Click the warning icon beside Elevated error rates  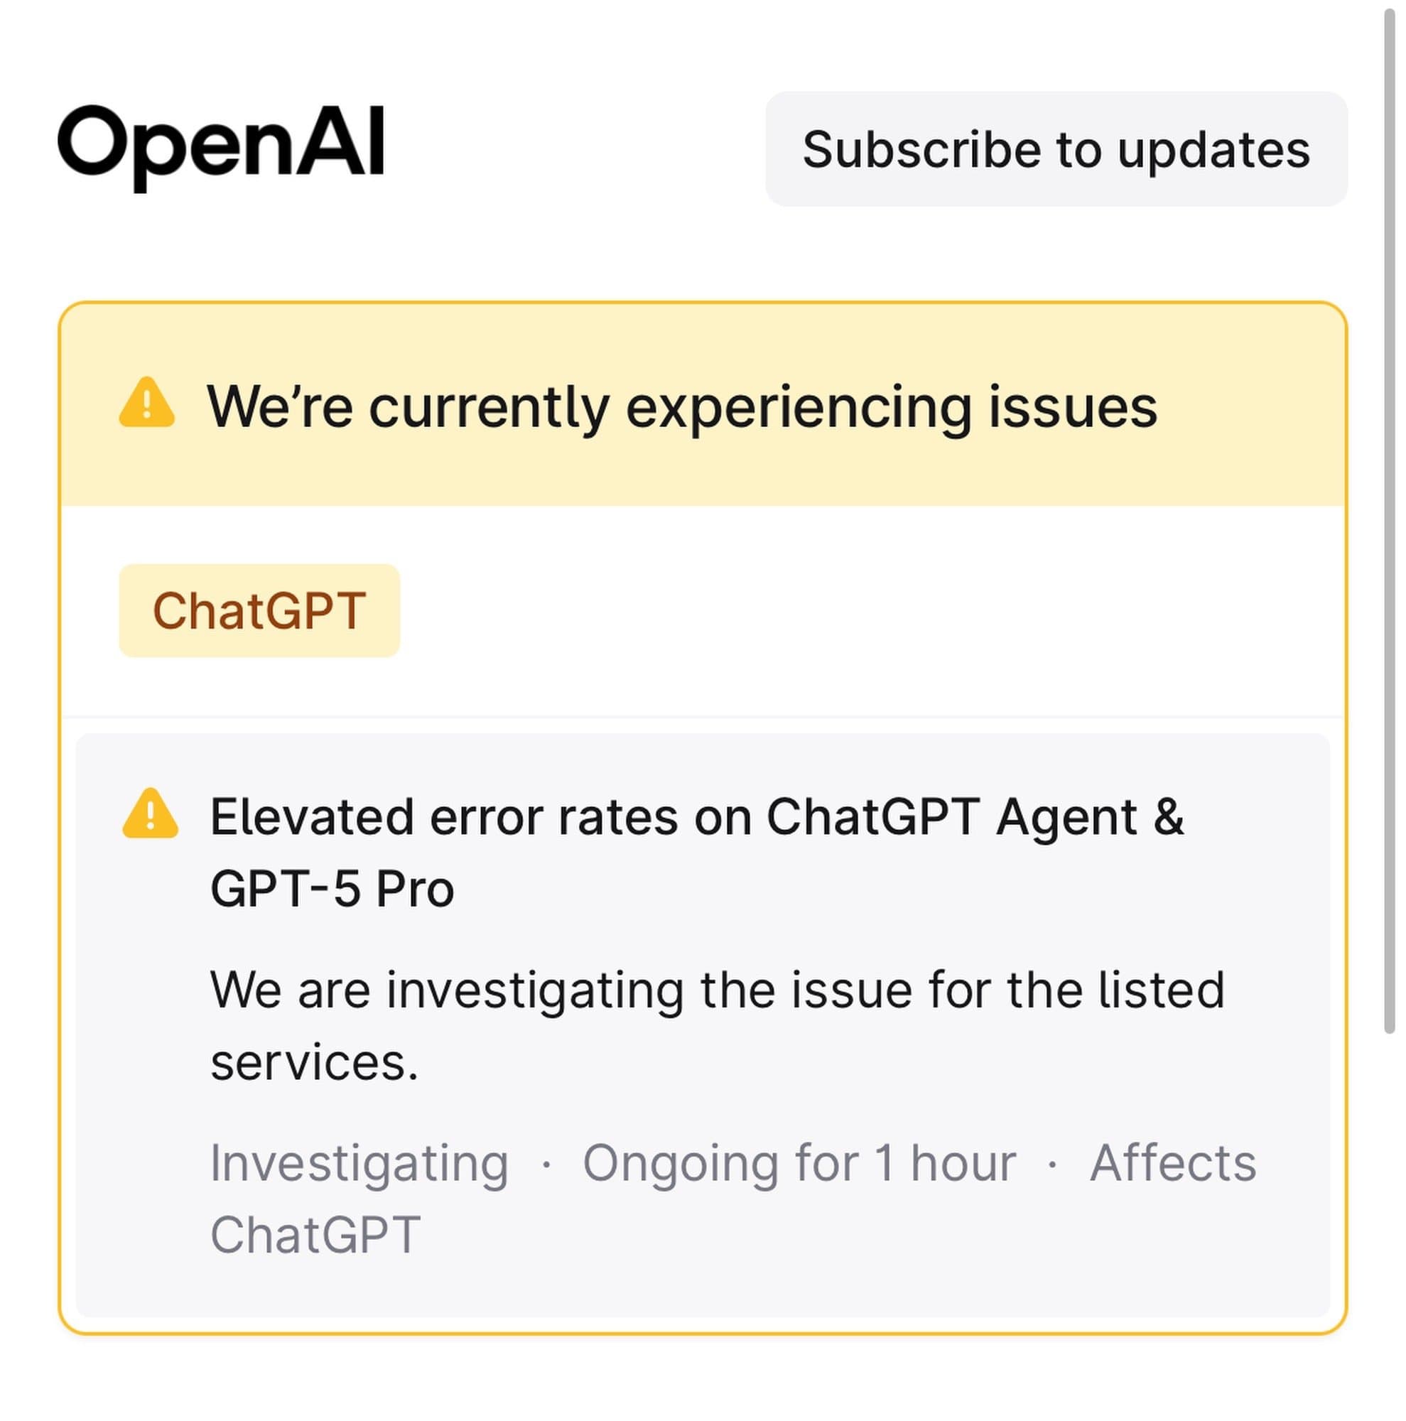tap(150, 814)
